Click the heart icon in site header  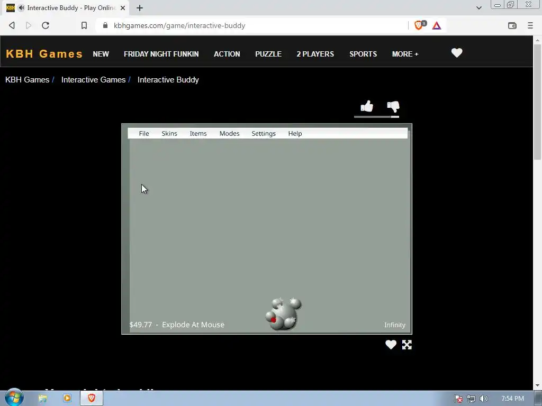click(457, 53)
